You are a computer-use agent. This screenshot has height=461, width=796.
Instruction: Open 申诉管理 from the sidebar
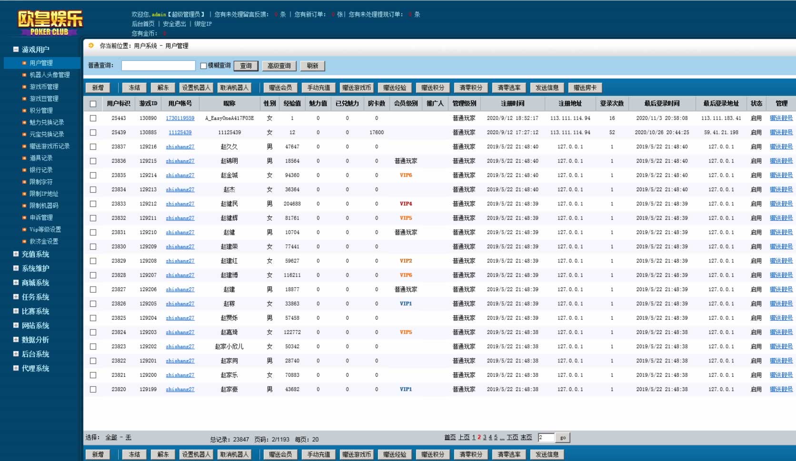(x=41, y=217)
